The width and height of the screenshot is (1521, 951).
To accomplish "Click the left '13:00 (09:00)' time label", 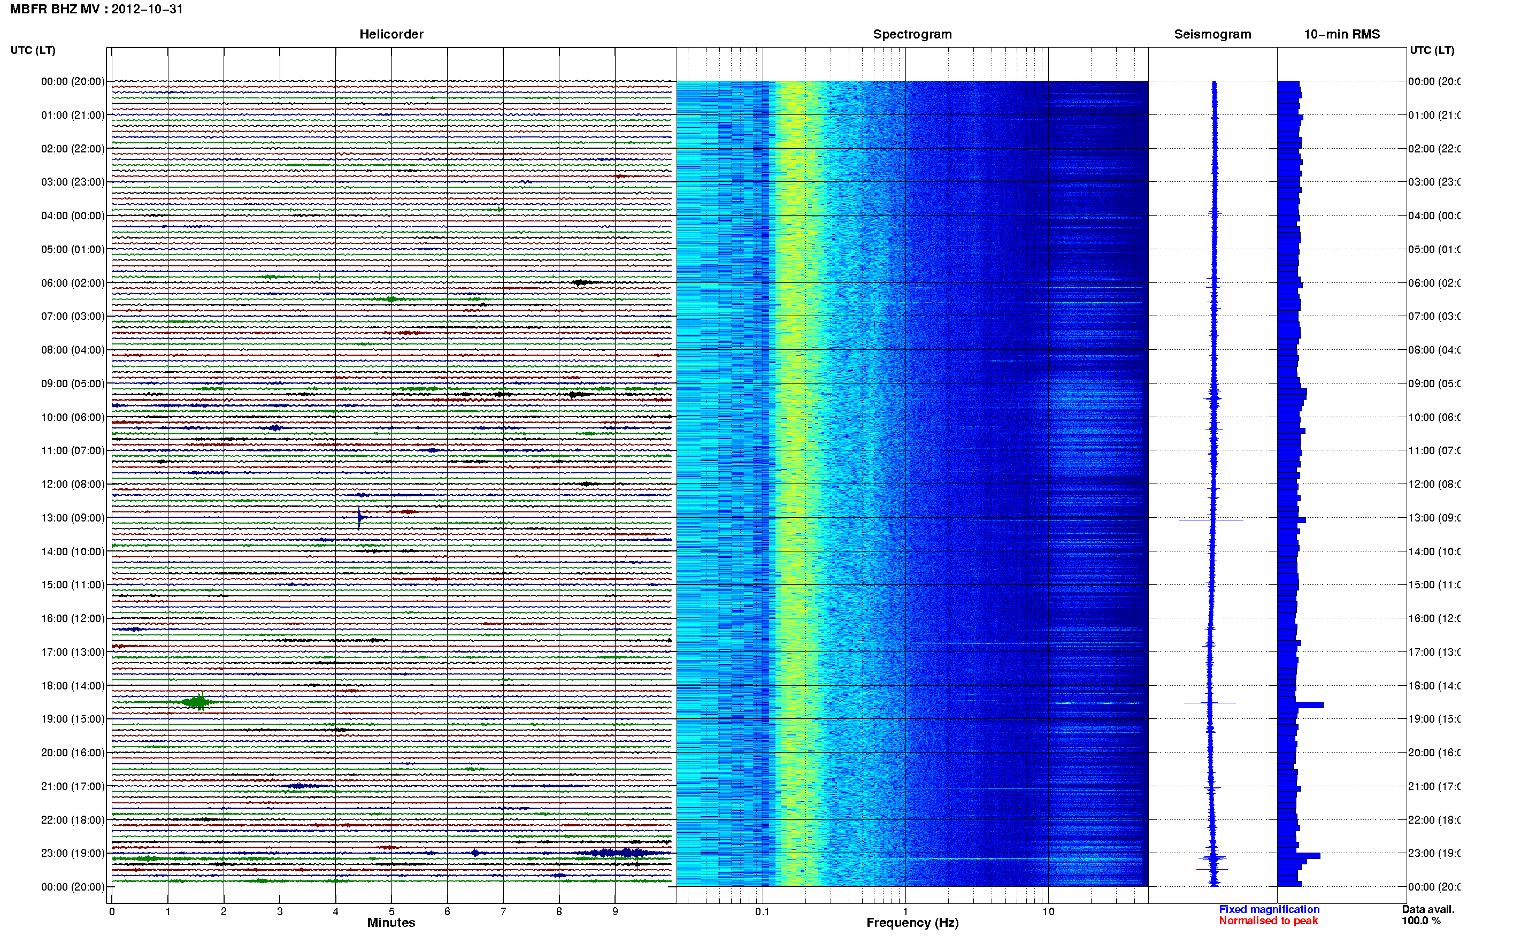I will point(73,518).
